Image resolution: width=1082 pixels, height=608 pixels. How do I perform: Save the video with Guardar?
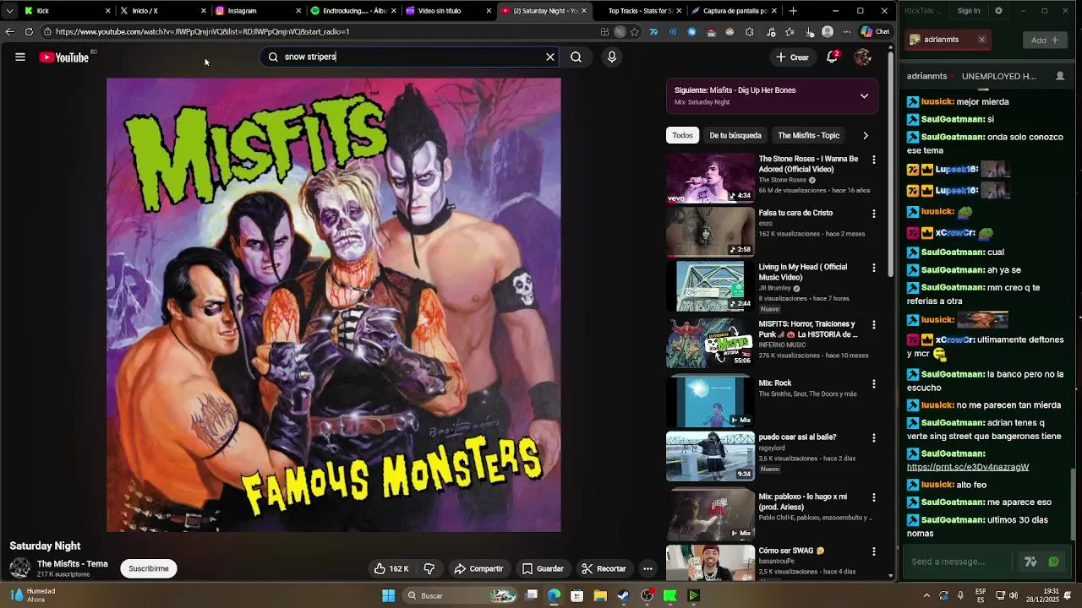click(543, 568)
